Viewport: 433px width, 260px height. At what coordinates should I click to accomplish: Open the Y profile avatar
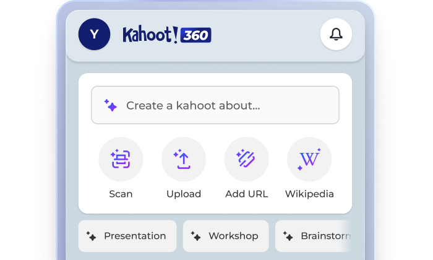[x=94, y=34]
